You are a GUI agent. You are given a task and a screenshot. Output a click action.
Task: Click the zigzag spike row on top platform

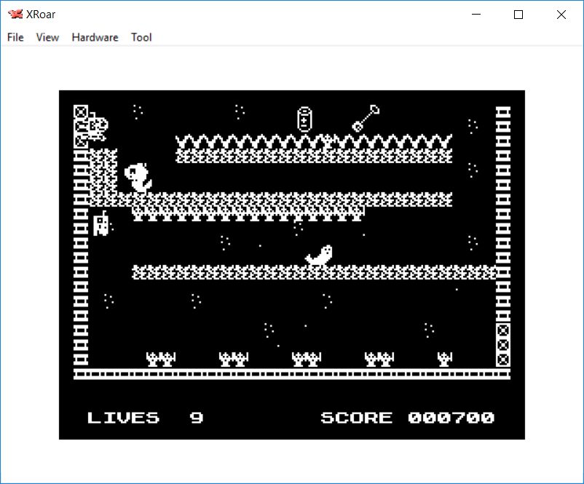point(313,140)
